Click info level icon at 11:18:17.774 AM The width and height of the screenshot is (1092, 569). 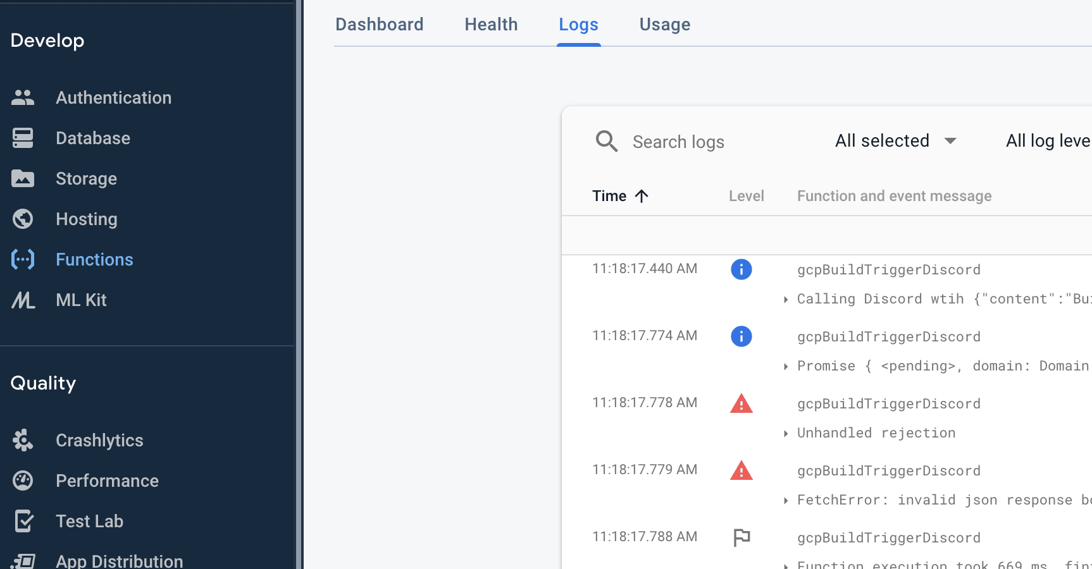[741, 336]
